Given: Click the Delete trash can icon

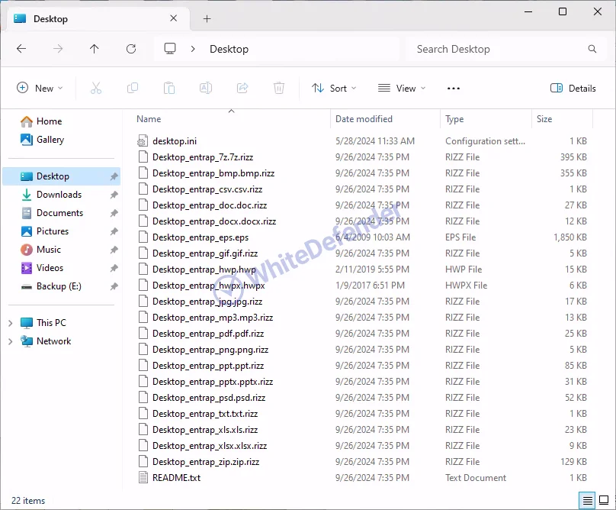Looking at the screenshot, I should coord(279,89).
